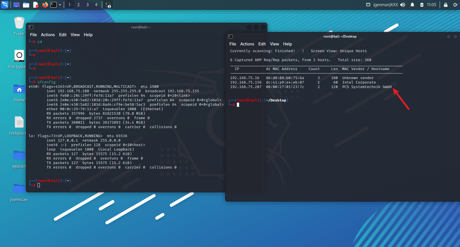The image size is (460, 247).
Task: Open Help menu in the root@kali: ~ terminal
Action: (88, 35)
